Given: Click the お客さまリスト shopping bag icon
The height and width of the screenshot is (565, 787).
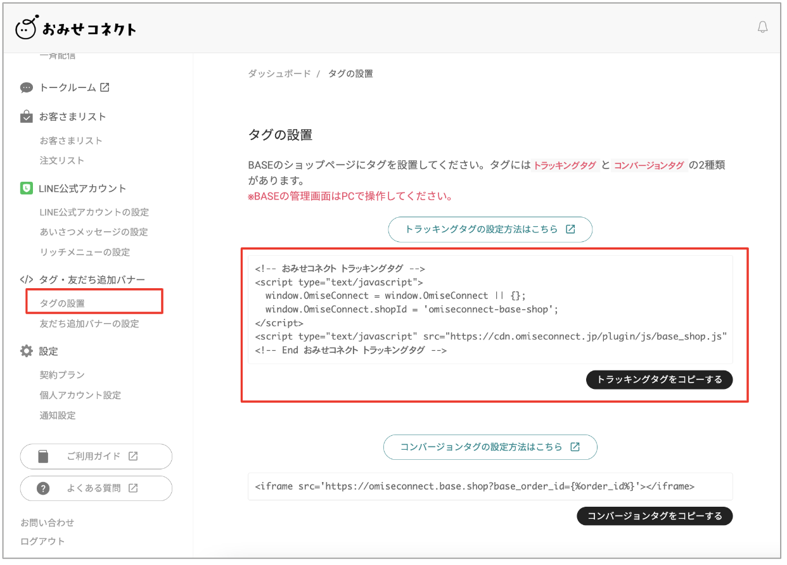Looking at the screenshot, I should coord(27,117).
